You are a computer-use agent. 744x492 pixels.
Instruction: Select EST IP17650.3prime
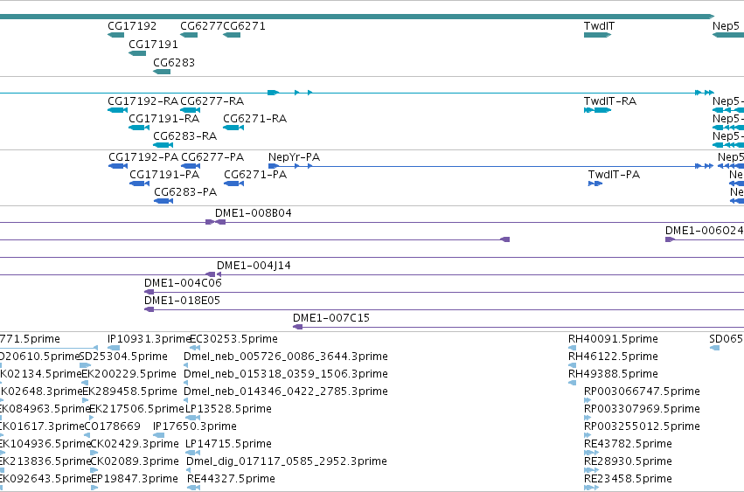(195, 426)
